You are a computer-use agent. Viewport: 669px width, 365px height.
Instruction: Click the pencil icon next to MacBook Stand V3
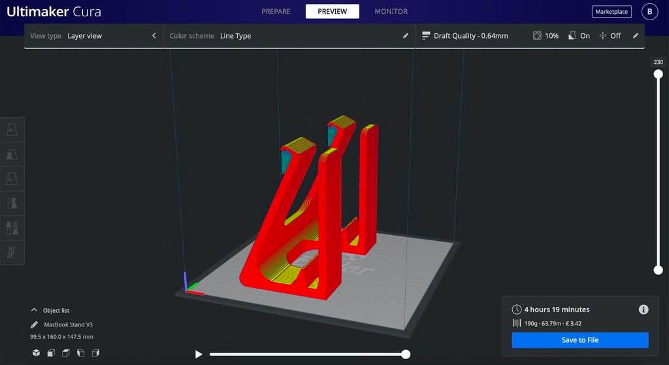[x=34, y=325]
